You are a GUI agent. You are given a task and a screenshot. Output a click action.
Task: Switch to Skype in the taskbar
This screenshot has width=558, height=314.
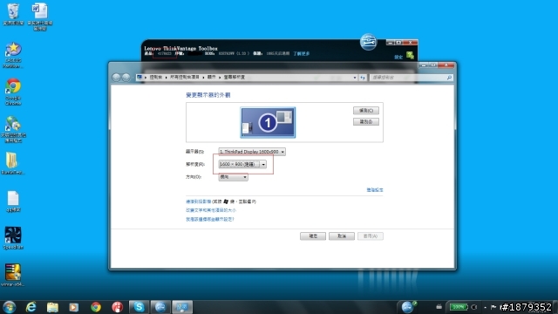(139, 307)
